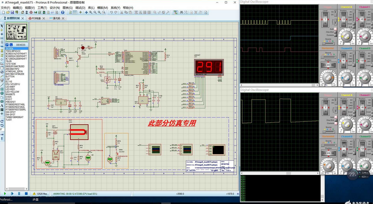Select 2N3904 in the devices list

tap(17, 48)
